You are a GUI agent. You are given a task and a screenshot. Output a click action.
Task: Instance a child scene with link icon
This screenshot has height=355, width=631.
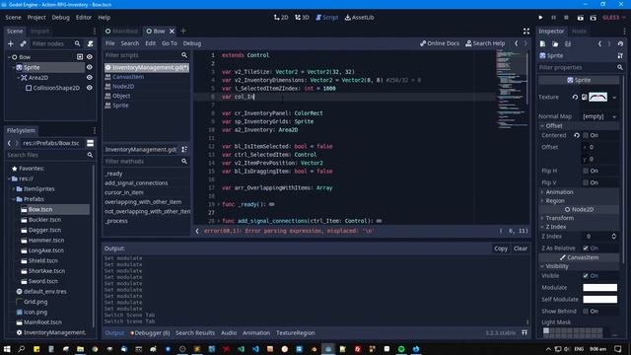pyautogui.click(x=23, y=43)
